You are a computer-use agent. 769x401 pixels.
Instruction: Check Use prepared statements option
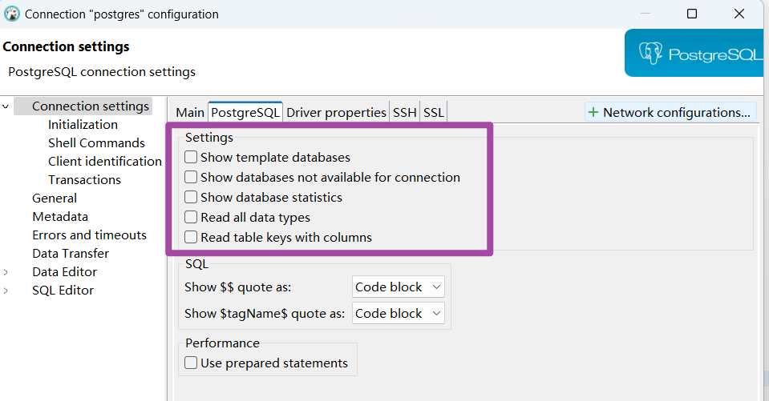(x=191, y=363)
